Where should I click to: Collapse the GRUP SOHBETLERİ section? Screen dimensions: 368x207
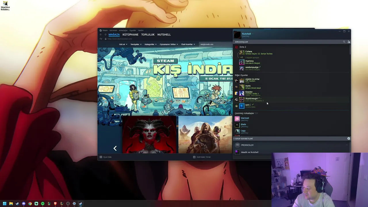(243, 139)
